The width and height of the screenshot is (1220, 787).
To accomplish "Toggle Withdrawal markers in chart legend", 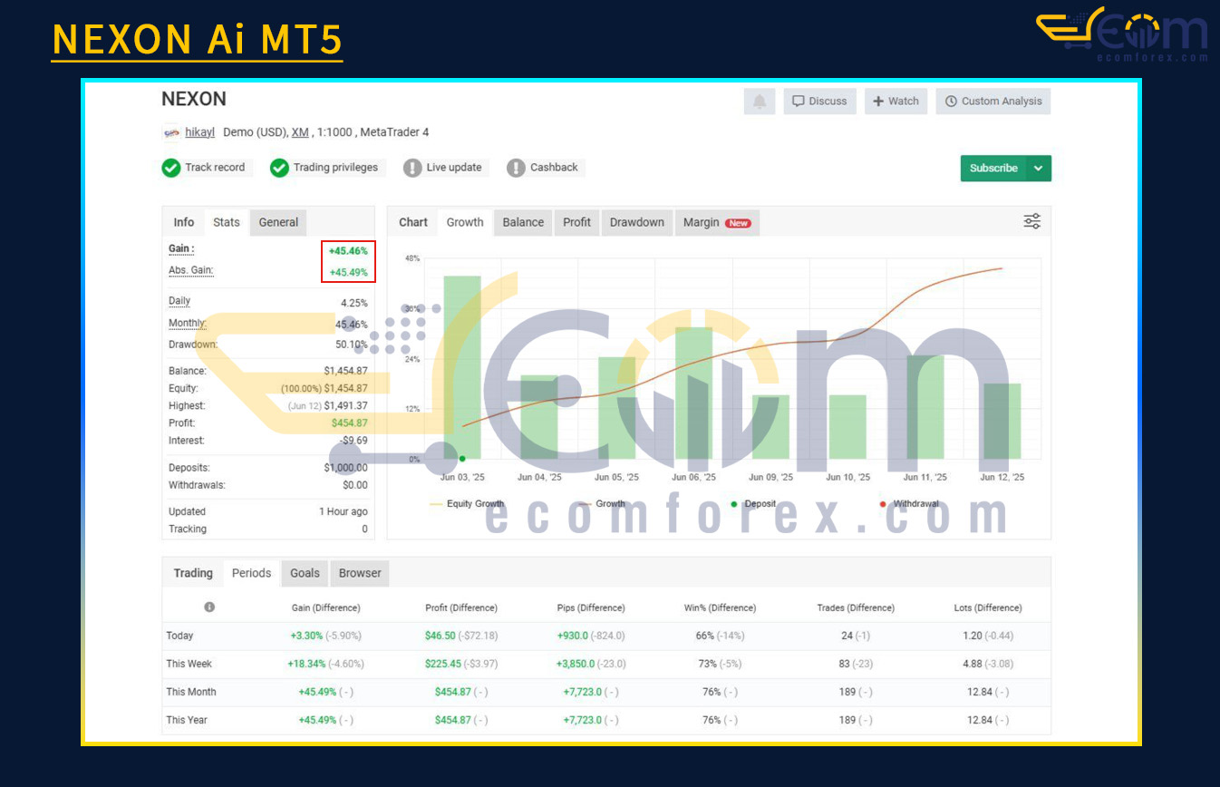I will [909, 504].
